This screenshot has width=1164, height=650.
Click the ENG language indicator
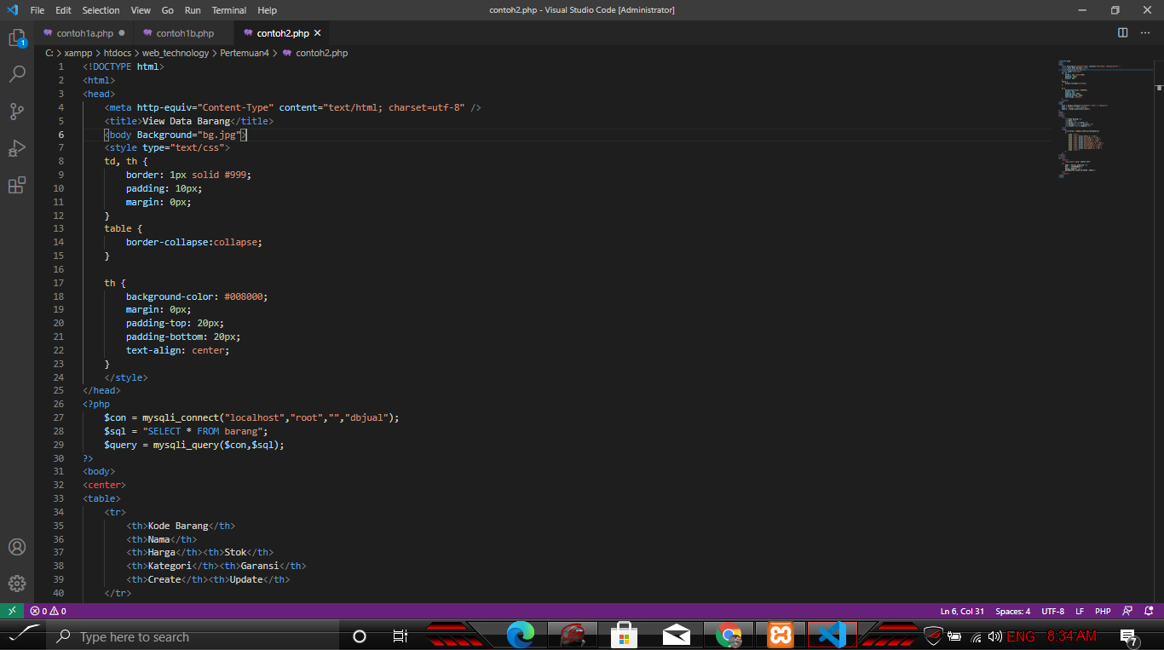[1021, 636]
